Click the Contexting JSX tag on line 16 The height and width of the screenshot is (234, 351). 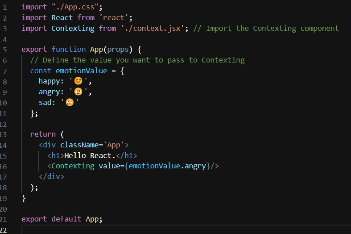73,166
